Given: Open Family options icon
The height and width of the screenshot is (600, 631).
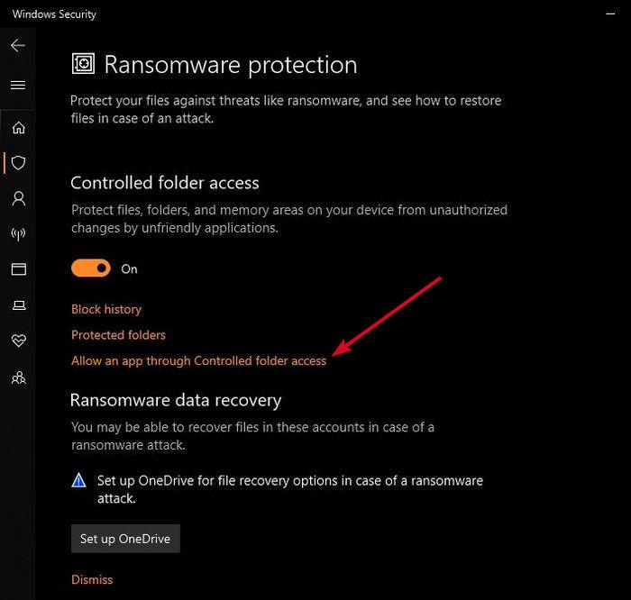Looking at the screenshot, I should [18, 377].
